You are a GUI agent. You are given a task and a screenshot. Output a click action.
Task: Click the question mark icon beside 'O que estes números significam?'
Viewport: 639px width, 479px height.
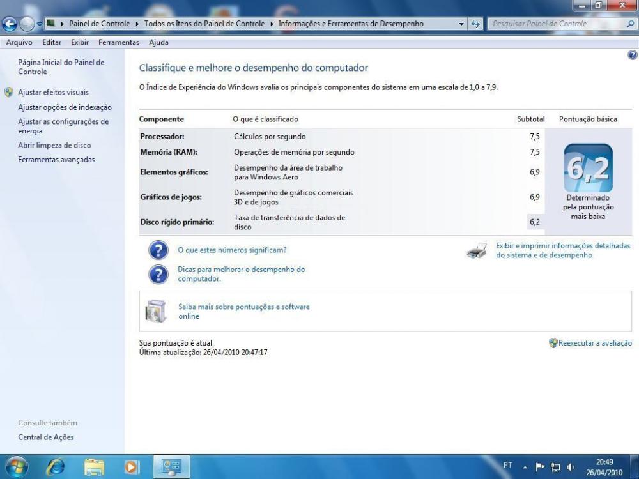[x=158, y=250]
